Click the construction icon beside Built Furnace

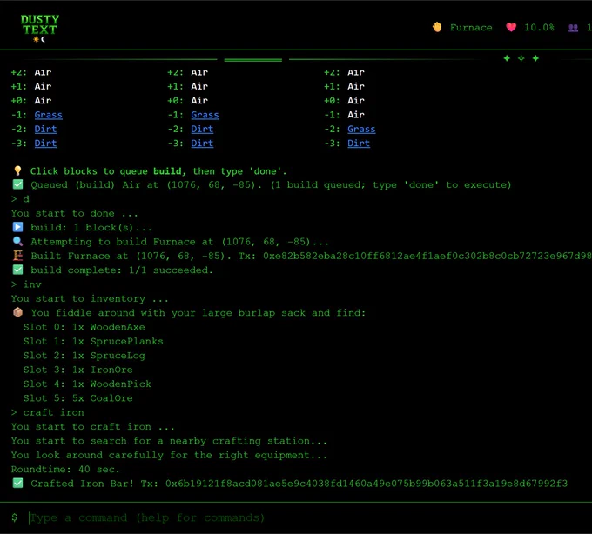(x=17, y=256)
